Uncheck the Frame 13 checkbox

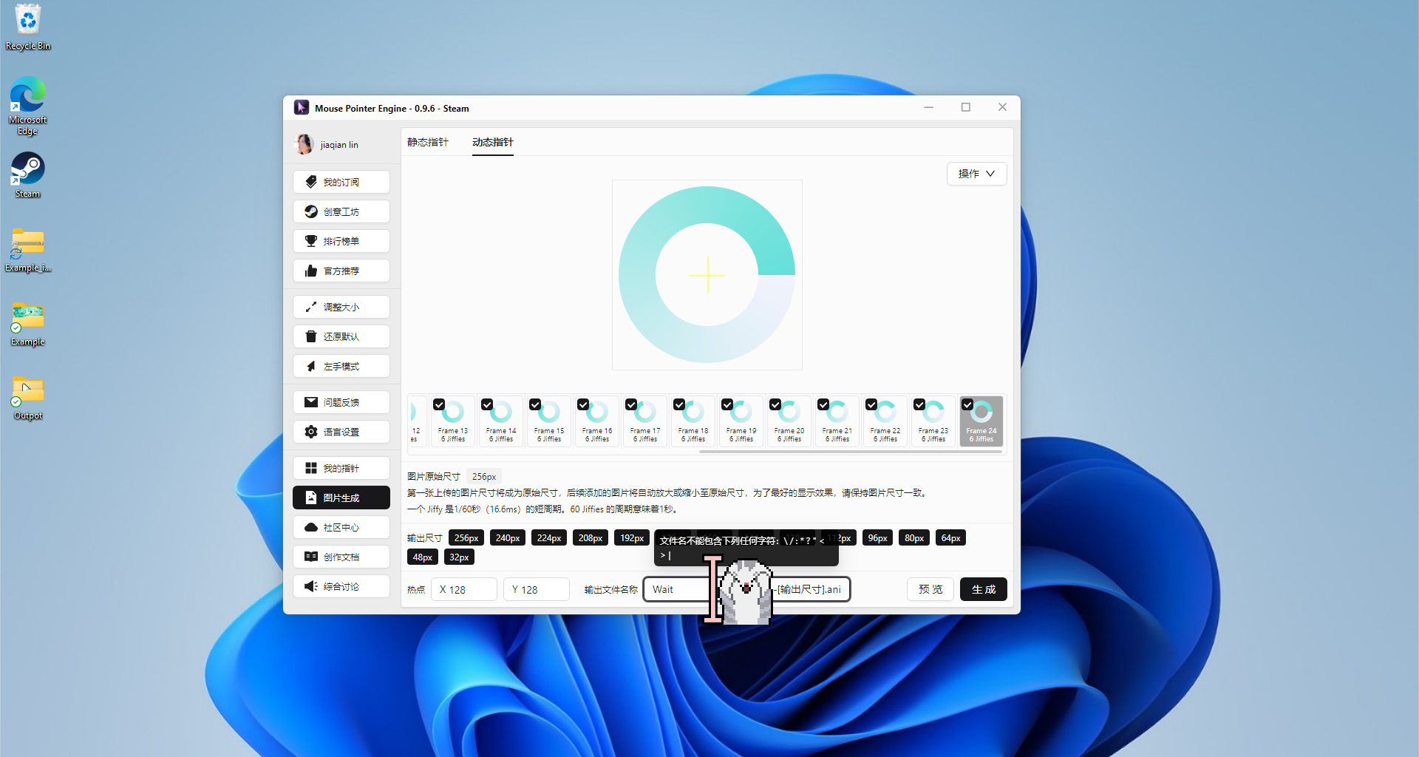439,404
